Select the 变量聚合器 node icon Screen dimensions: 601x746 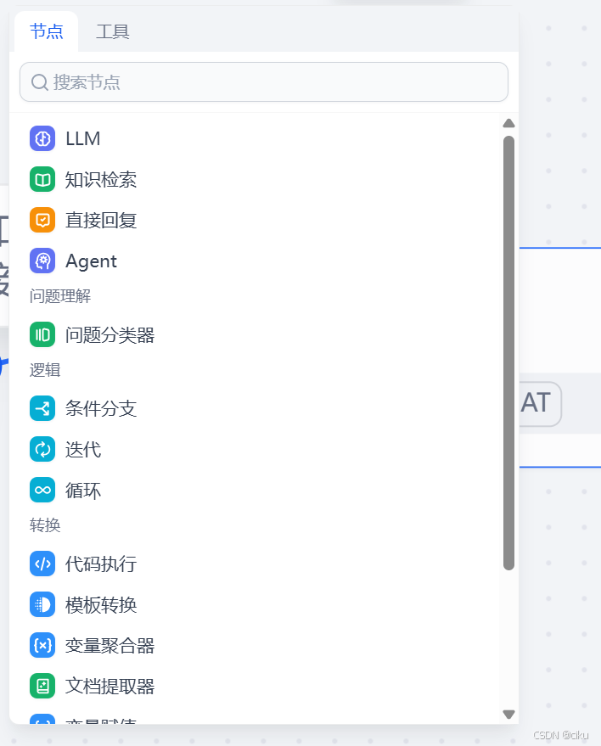coord(42,645)
